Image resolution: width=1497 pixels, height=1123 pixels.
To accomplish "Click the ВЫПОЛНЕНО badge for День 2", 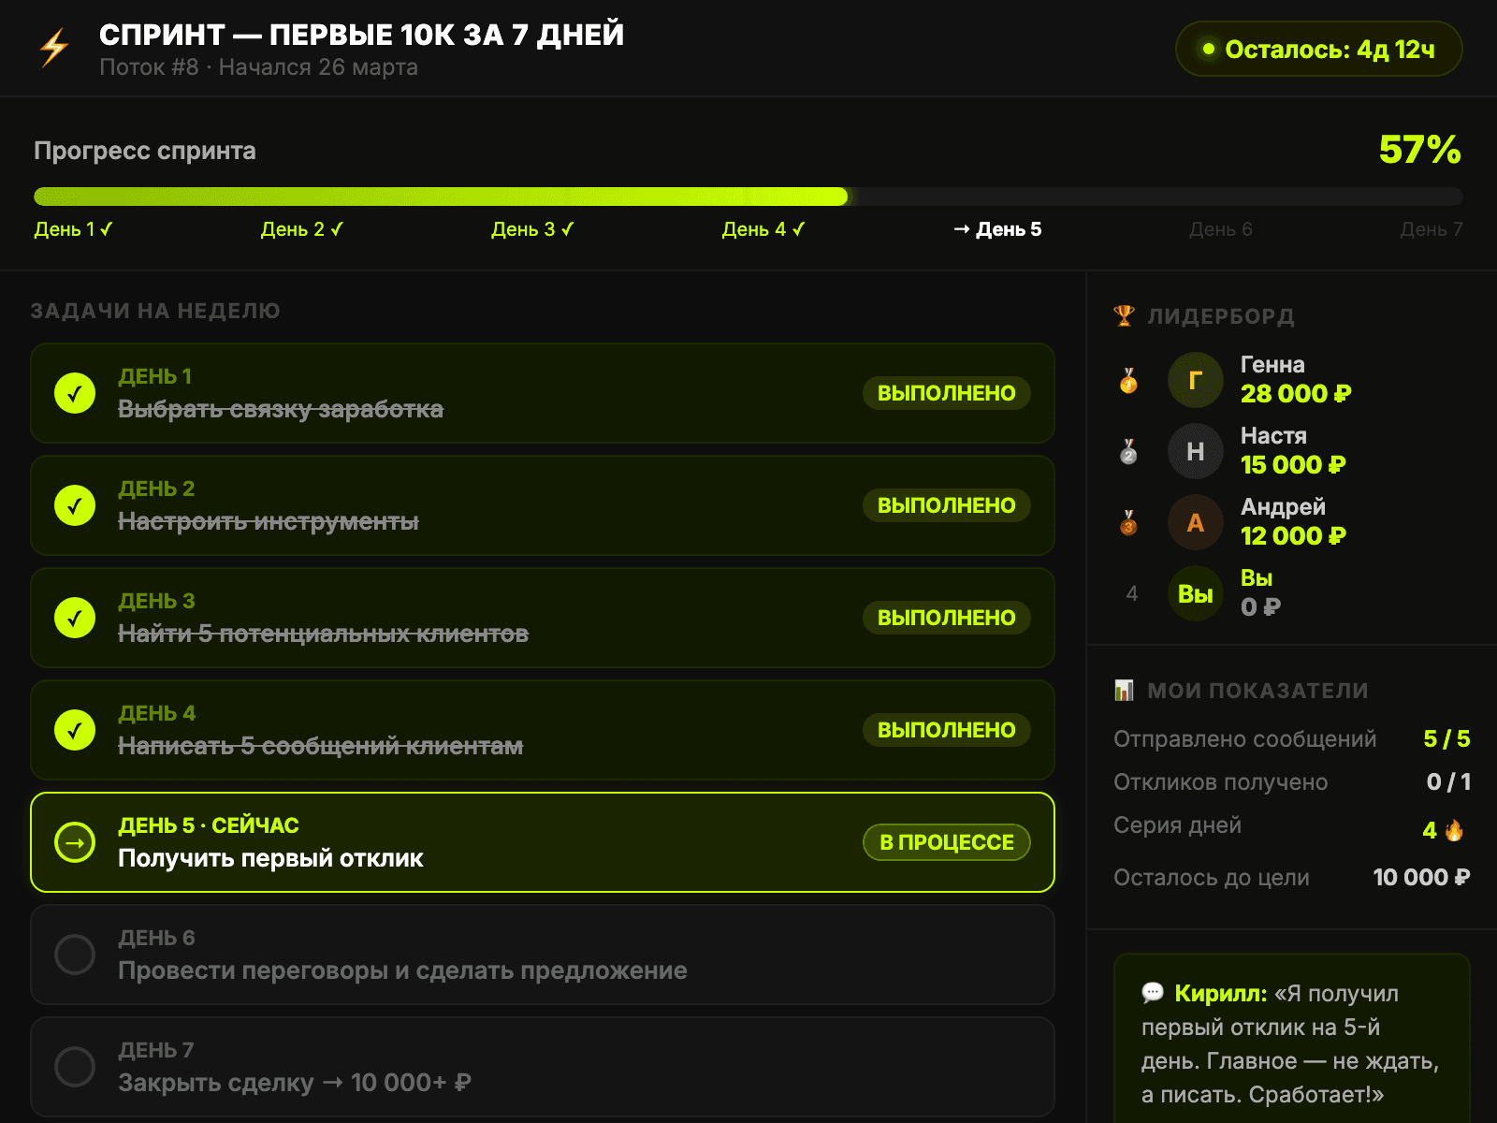I will (x=946, y=505).
